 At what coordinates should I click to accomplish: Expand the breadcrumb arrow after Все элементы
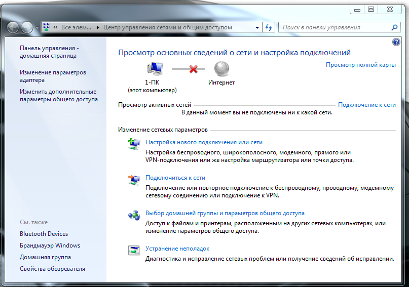[x=97, y=27]
